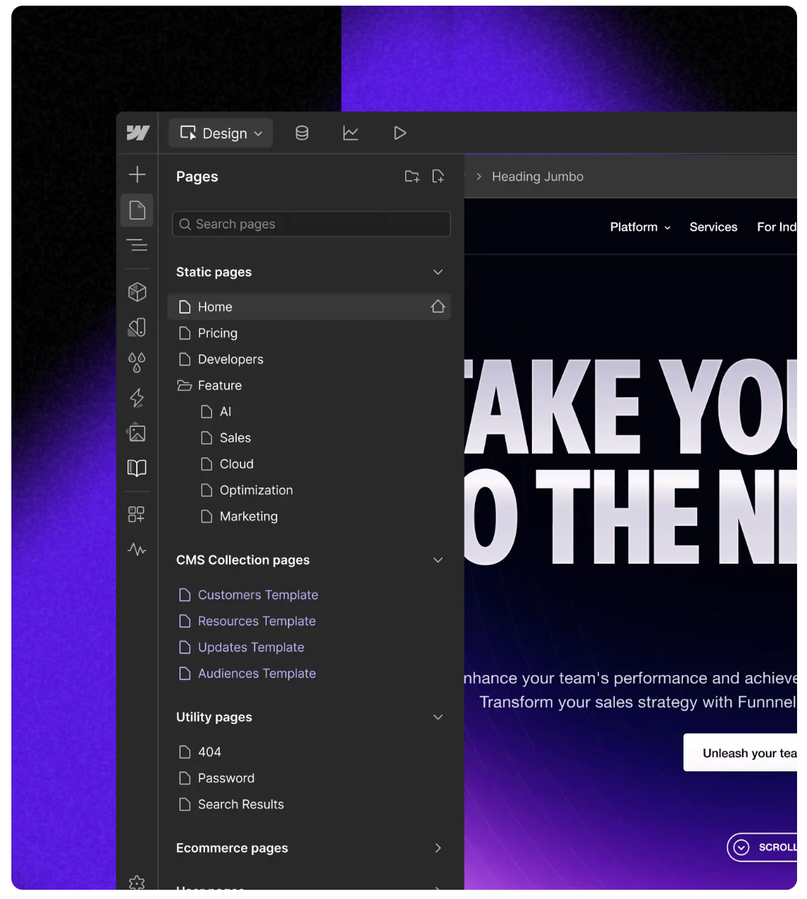Screen dimensions: 807x899
Task: Open the Components panel
Action: [137, 291]
